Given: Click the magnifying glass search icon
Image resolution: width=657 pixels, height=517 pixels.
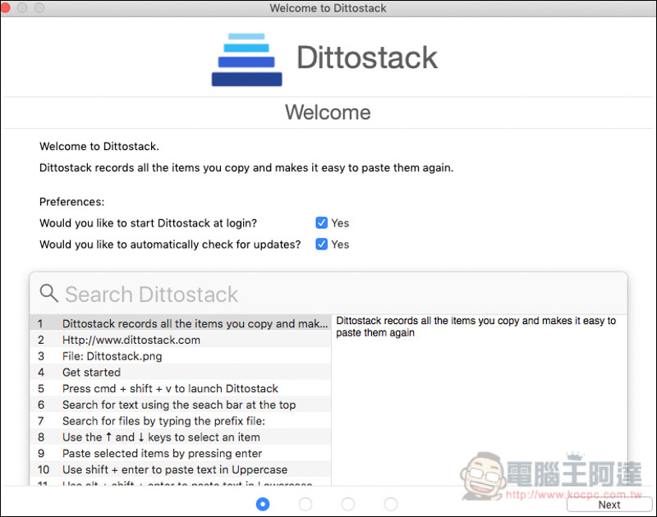Looking at the screenshot, I should click(49, 293).
